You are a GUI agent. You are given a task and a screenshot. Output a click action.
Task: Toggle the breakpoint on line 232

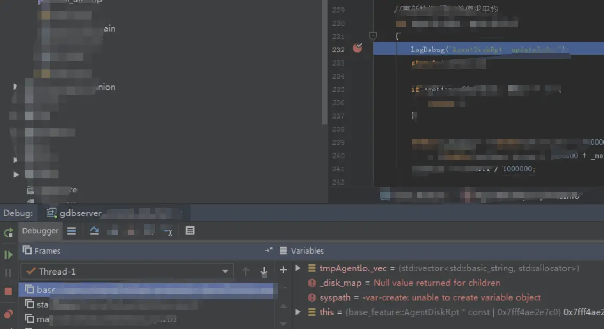[x=358, y=48]
